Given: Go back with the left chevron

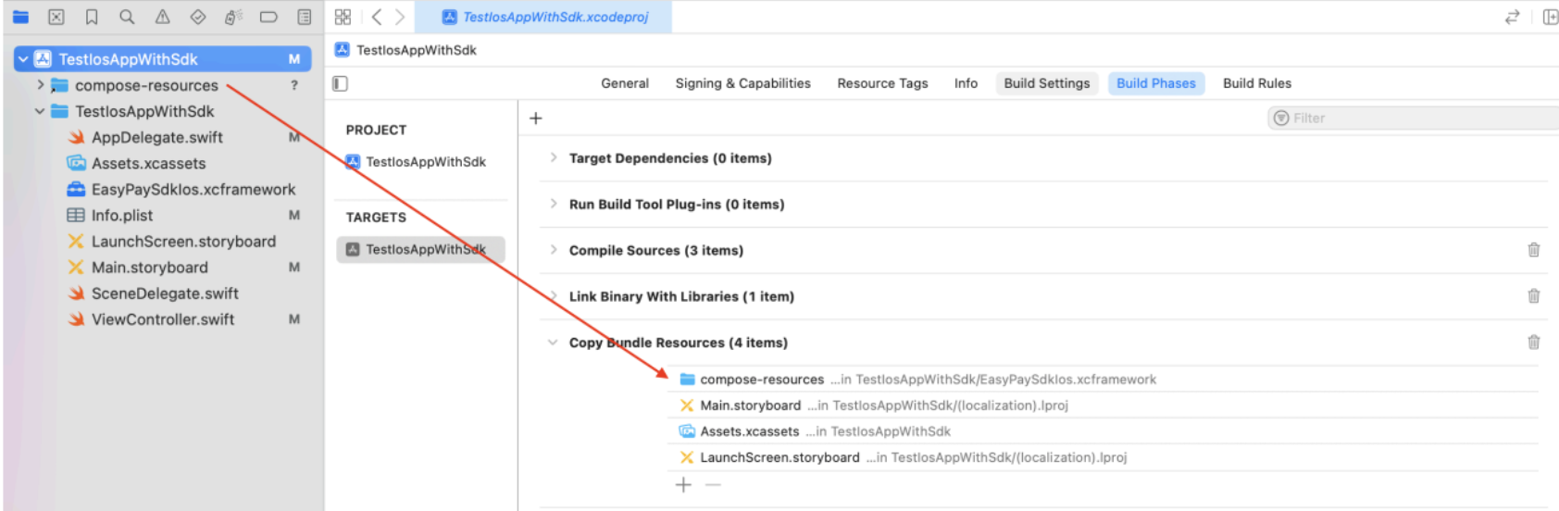Looking at the screenshot, I should 377,17.
